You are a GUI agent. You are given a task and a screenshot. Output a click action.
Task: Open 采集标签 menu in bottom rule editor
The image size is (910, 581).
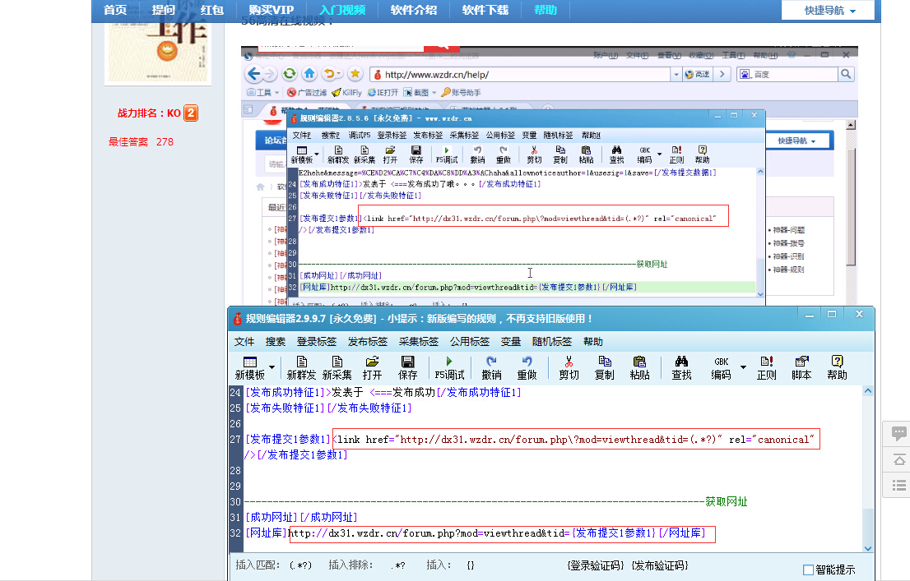419,342
